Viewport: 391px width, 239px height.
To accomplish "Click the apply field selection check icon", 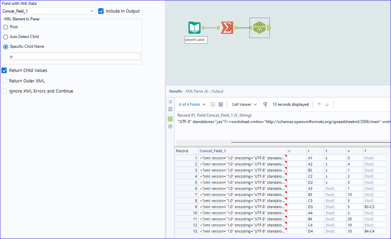I will [213, 104].
